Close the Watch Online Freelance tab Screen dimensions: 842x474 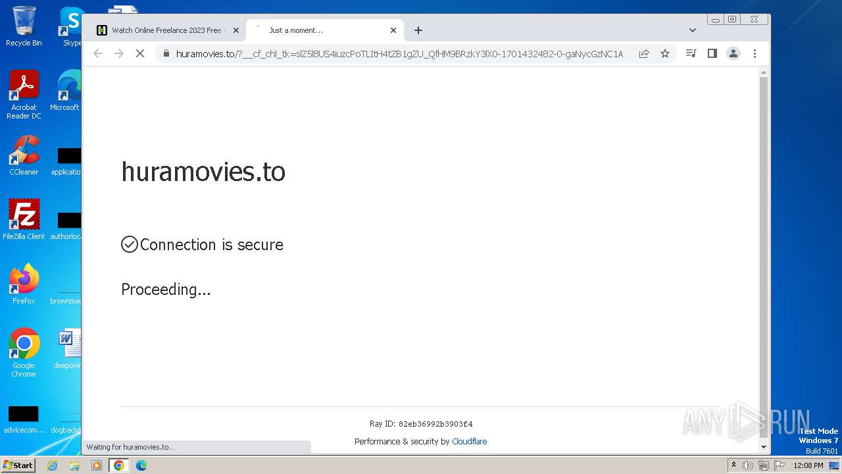click(236, 30)
